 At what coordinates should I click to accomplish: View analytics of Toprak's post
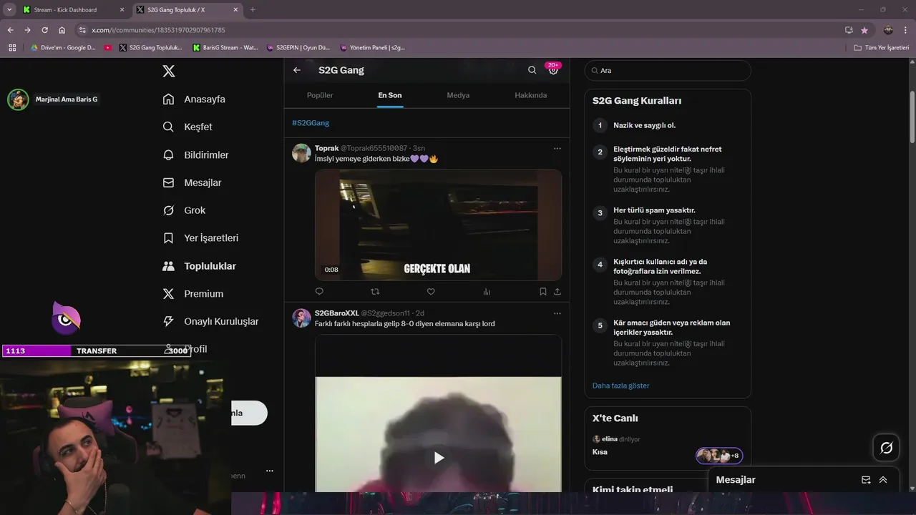[x=487, y=292]
